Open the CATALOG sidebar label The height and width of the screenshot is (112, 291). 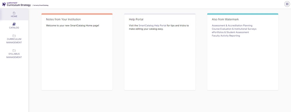click(x=14, y=28)
